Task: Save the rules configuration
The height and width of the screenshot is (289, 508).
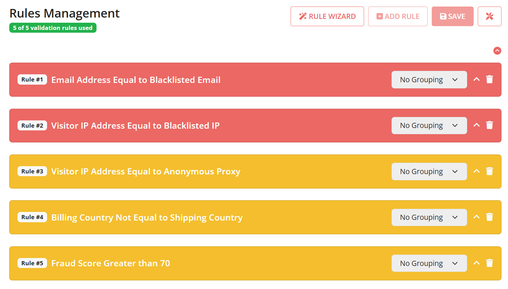Action: [x=452, y=16]
